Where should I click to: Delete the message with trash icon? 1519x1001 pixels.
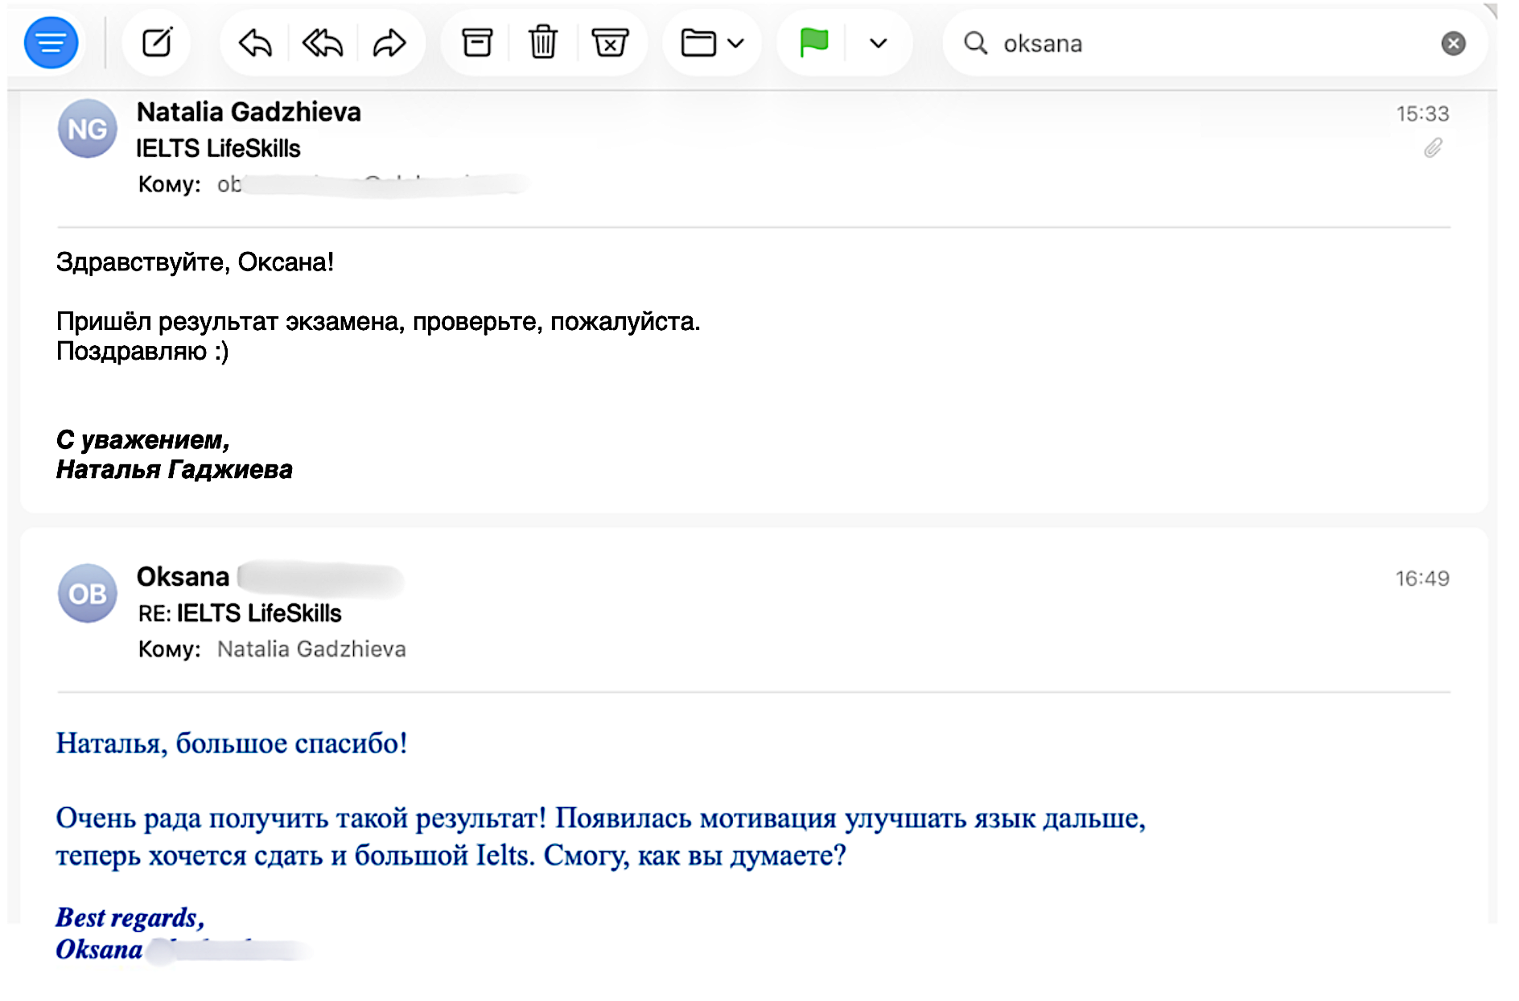pyautogui.click(x=543, y=43)
